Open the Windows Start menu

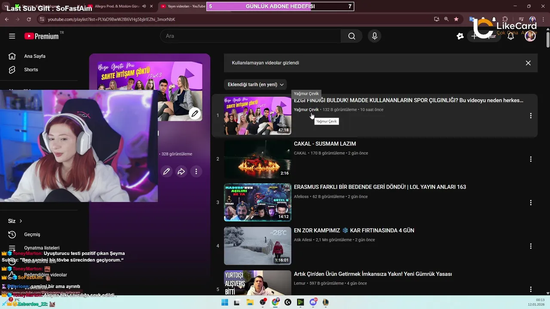pos(225,302)
